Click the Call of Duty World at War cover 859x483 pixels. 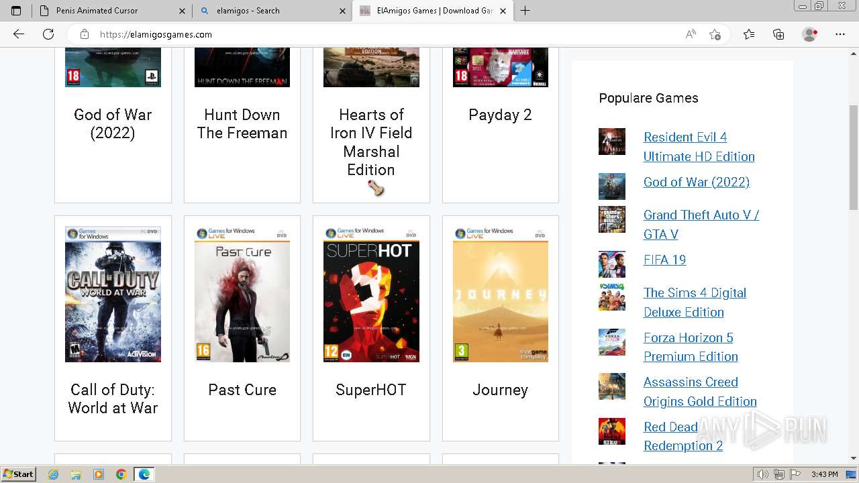point(113,294)
